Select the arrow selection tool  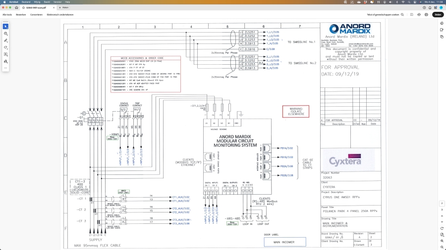coord(5,26)
